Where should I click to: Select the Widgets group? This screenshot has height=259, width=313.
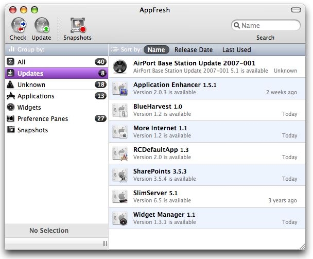coord(57,107)
